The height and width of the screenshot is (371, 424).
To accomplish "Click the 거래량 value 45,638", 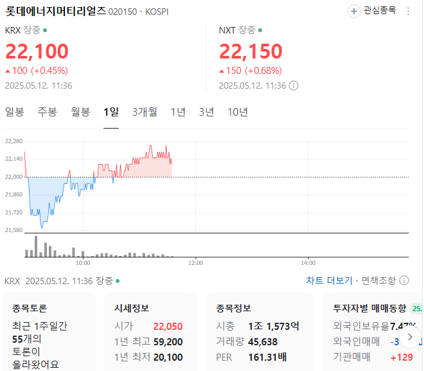I will 263,342.
